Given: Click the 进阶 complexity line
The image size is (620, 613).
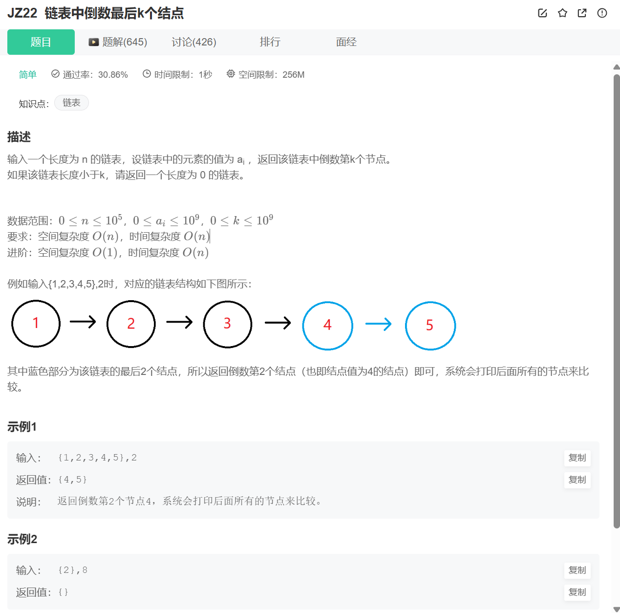Looking at the screenshot, I should tap(108, 252).
